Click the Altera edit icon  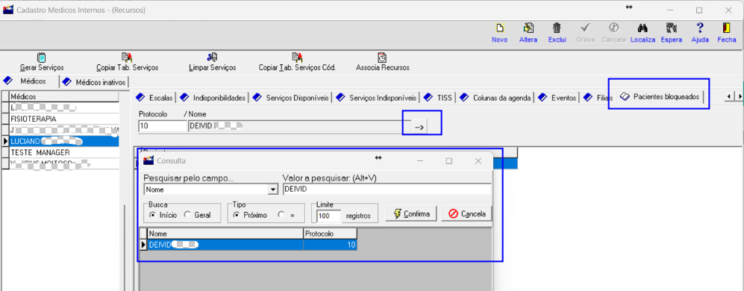[528, 28]
